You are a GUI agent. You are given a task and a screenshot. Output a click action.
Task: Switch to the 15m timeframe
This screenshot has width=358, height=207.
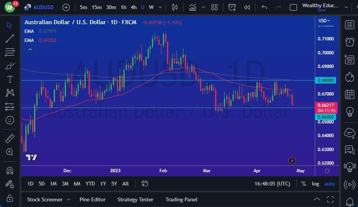coord(97,7)
